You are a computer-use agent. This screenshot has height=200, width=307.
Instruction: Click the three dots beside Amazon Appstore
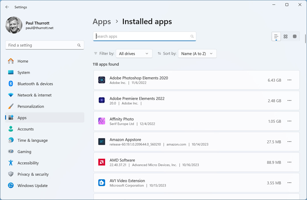pyautogui.click(x=289, y=142)
